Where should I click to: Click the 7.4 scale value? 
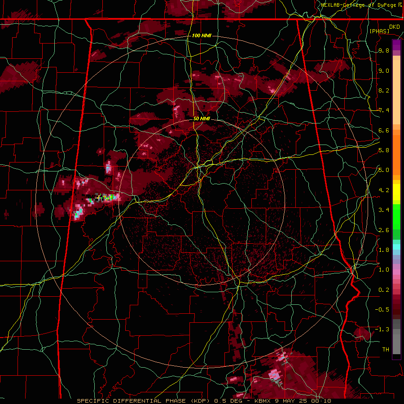click(384, 110)
